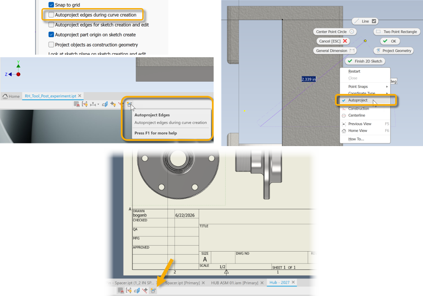
Task: Open the dimension display dropdown arrow
Action: (x=98, y=104)
